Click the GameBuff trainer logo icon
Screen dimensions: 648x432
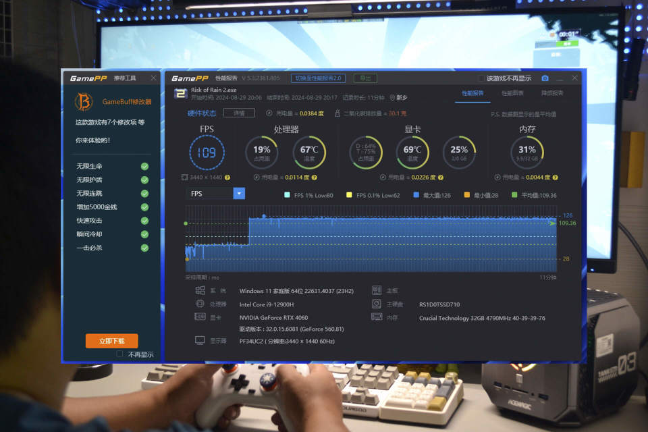[84, 102]
